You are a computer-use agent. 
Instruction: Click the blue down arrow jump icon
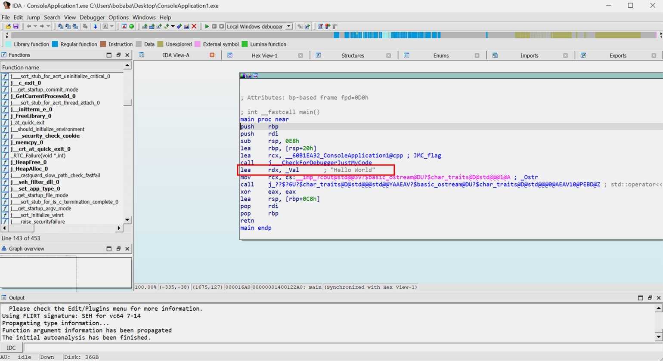[96, 26]
